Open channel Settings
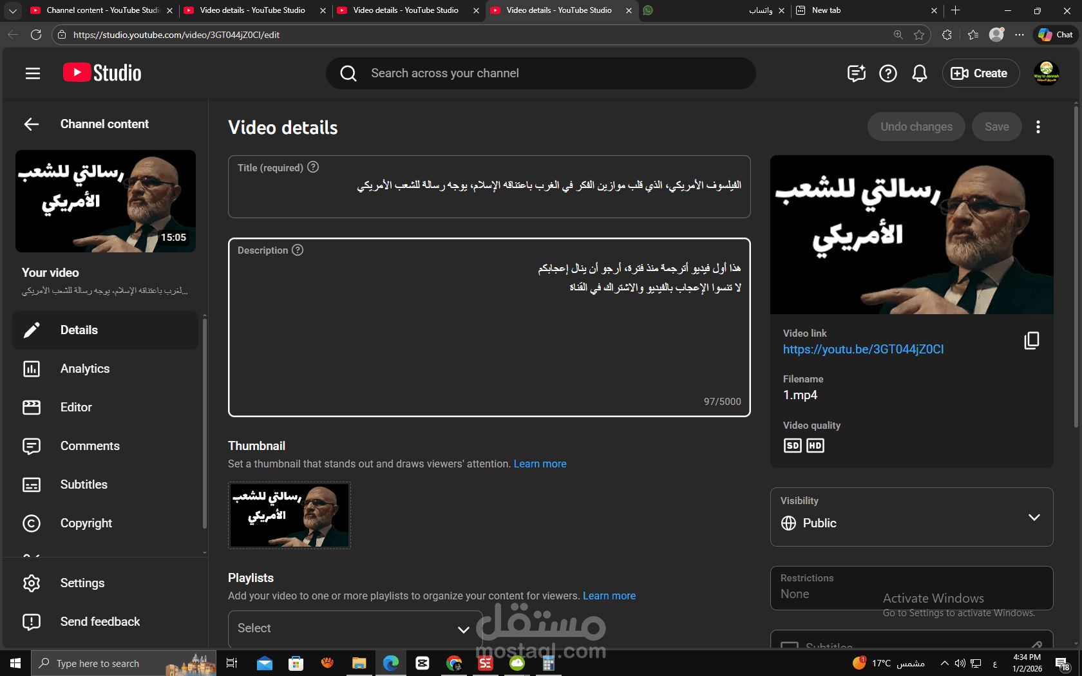The image size is (1082, 676). (x=82, y=583)
